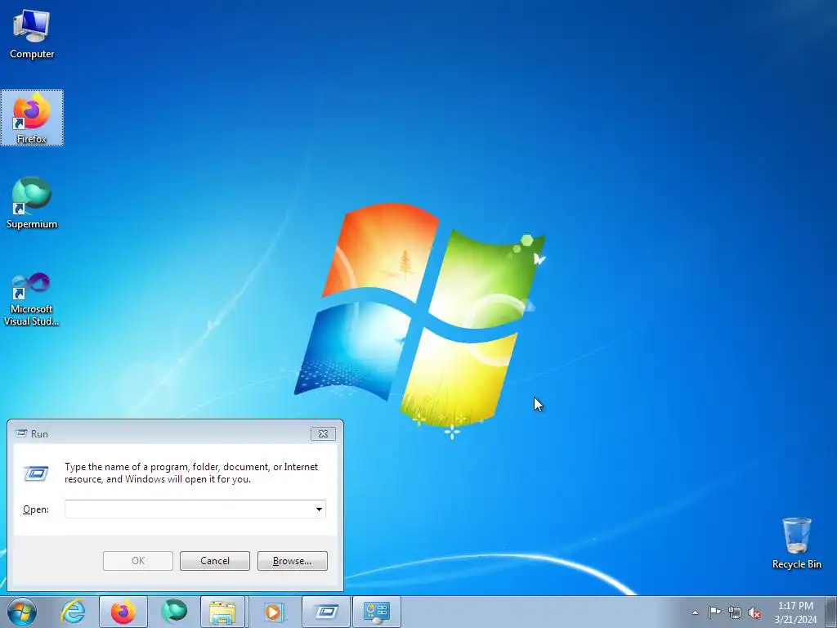Select the Microsoft Visual Studio desktop shortcut

coord(32,299)
